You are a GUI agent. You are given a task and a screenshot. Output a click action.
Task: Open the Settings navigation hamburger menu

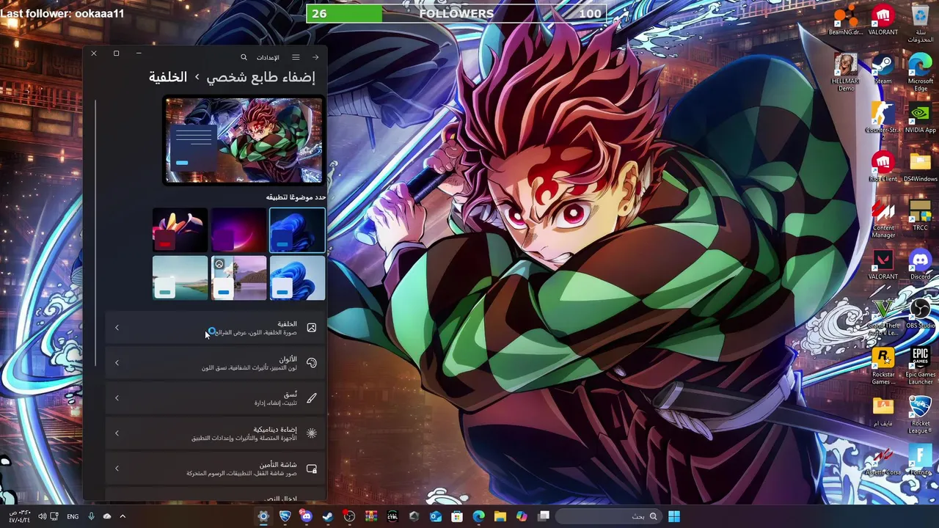[296, 57]
